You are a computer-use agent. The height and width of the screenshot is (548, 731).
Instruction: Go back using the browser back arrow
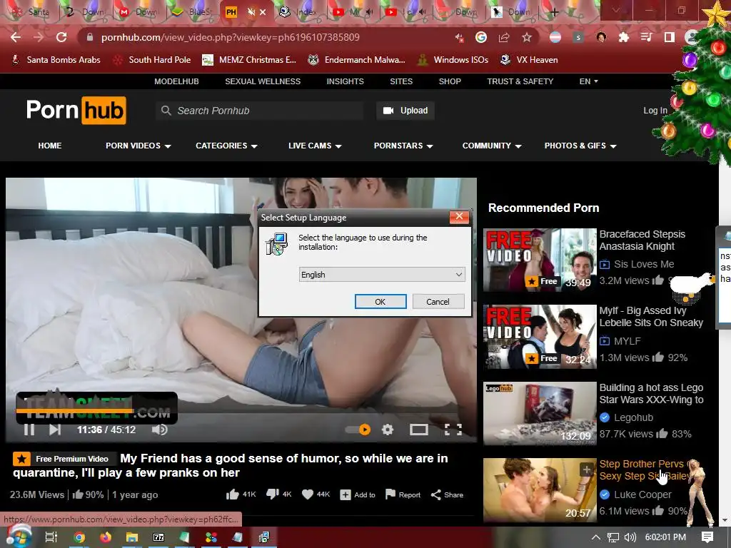click(x=16, y=37)
